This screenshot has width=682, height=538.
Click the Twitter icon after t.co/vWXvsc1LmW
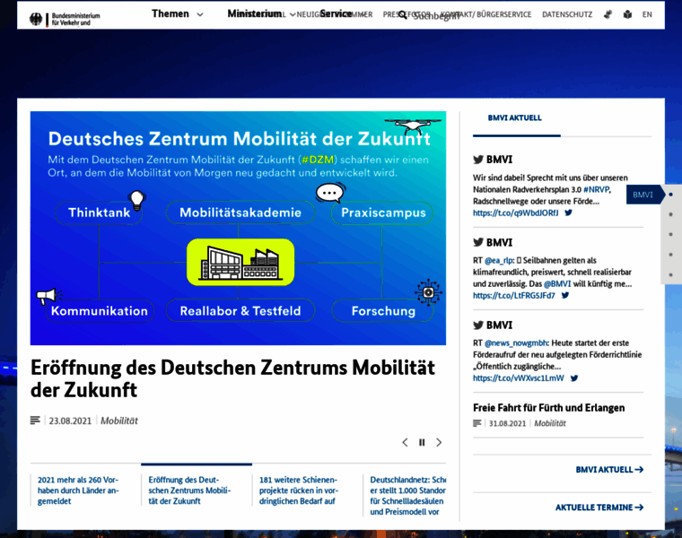click(x=574, y=378)
